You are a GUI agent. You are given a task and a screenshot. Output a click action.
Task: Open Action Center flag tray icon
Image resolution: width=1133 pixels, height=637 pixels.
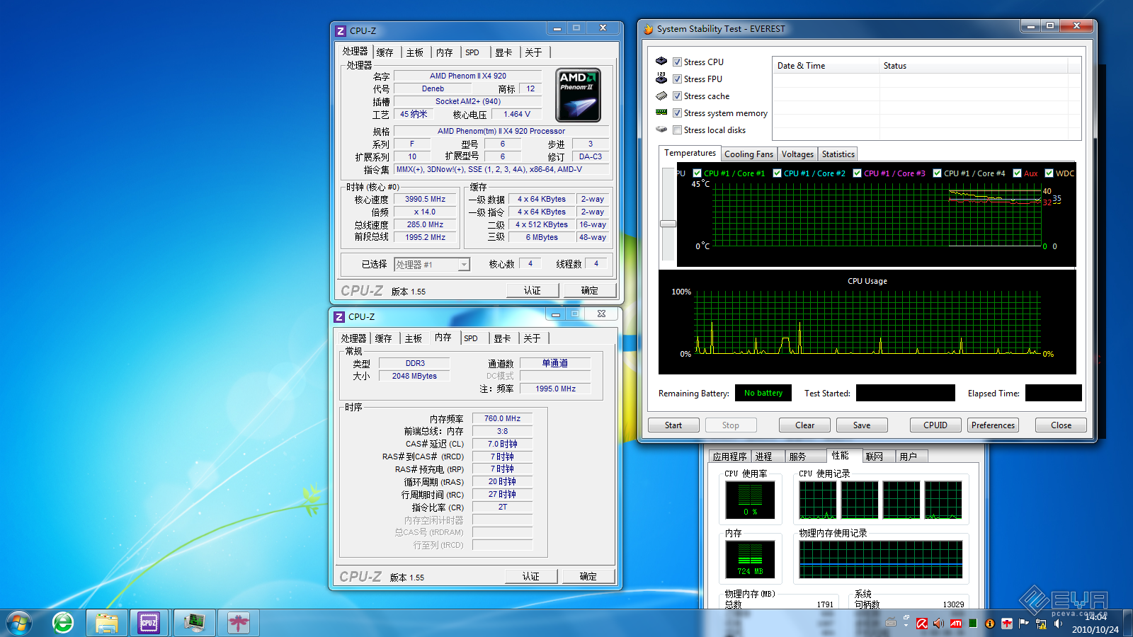(1023, 624)
